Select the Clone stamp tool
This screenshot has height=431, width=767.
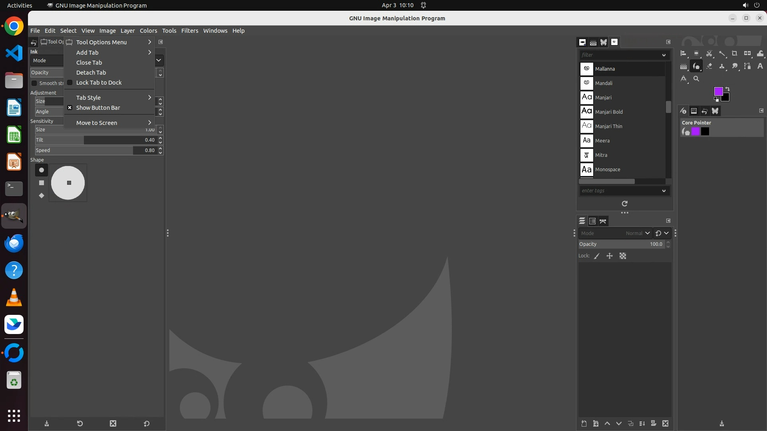point(722,66)
